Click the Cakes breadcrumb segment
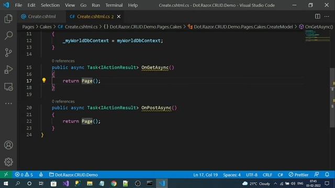Screen dimensions: 335x188 click(x=46, y=27)
